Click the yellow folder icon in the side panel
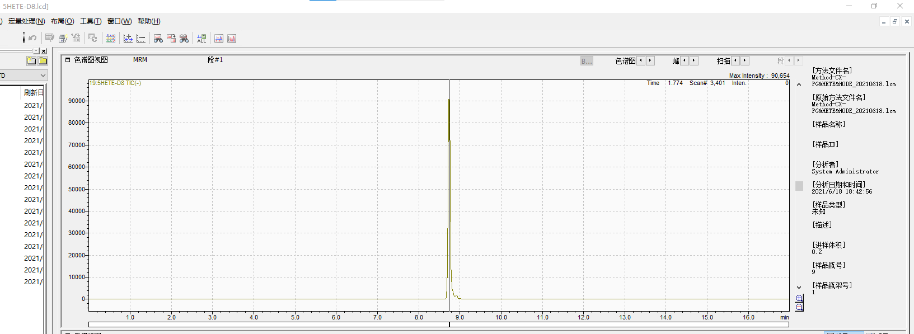Screen dimensions: 914x334 [43, 60]
